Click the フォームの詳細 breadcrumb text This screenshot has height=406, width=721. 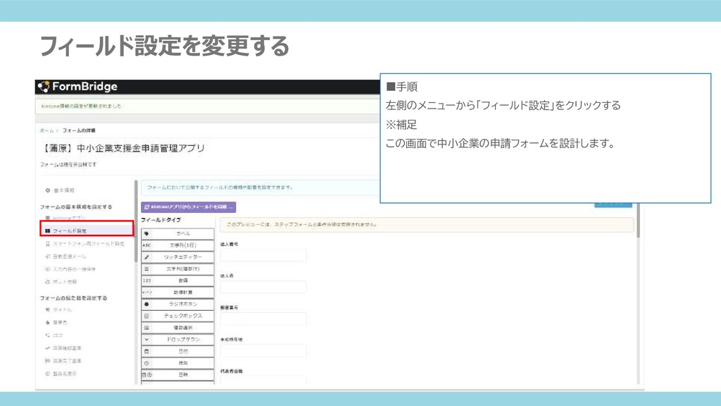point(79,130)
